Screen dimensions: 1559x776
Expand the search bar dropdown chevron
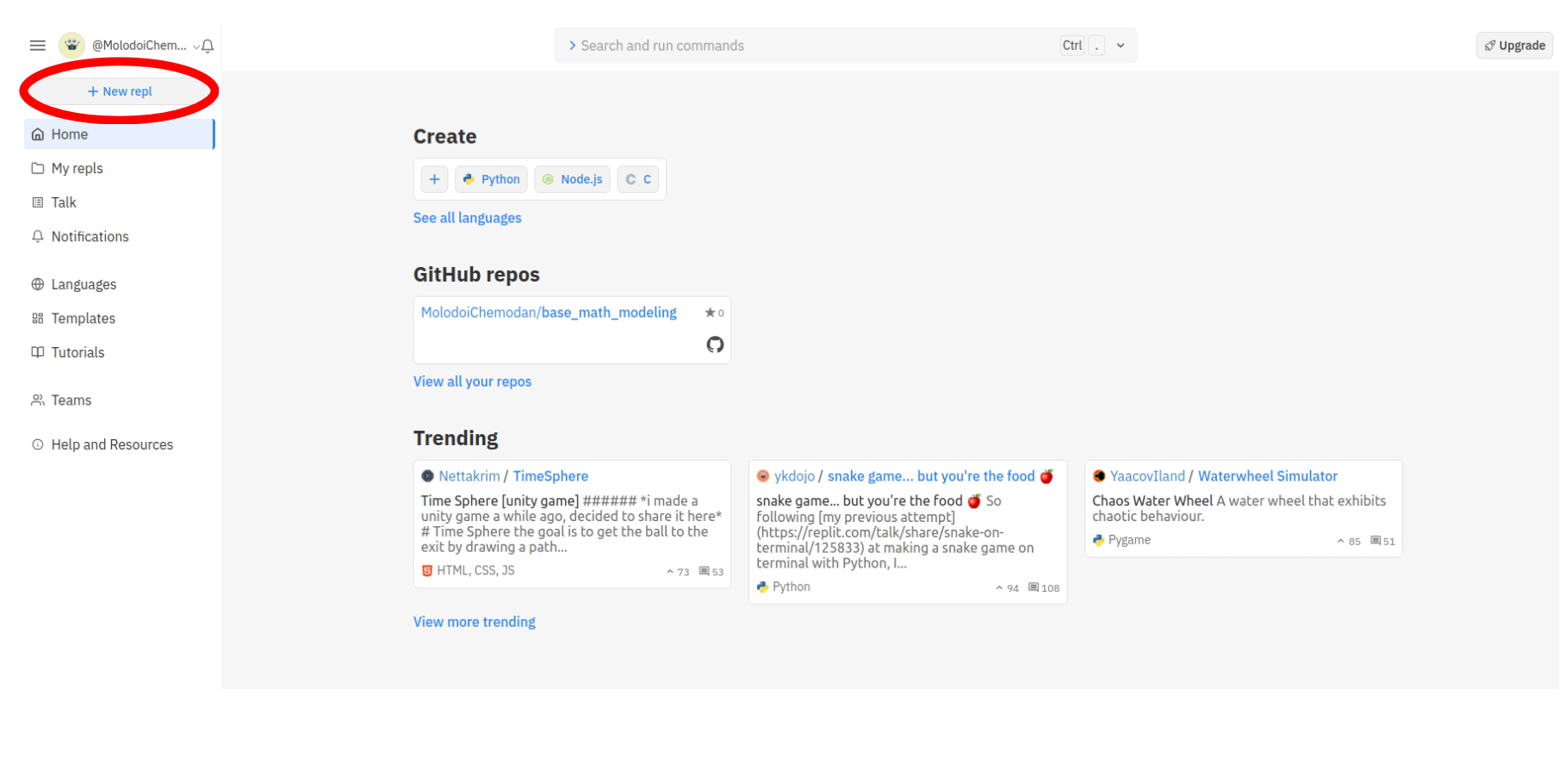pos(1121,46)
